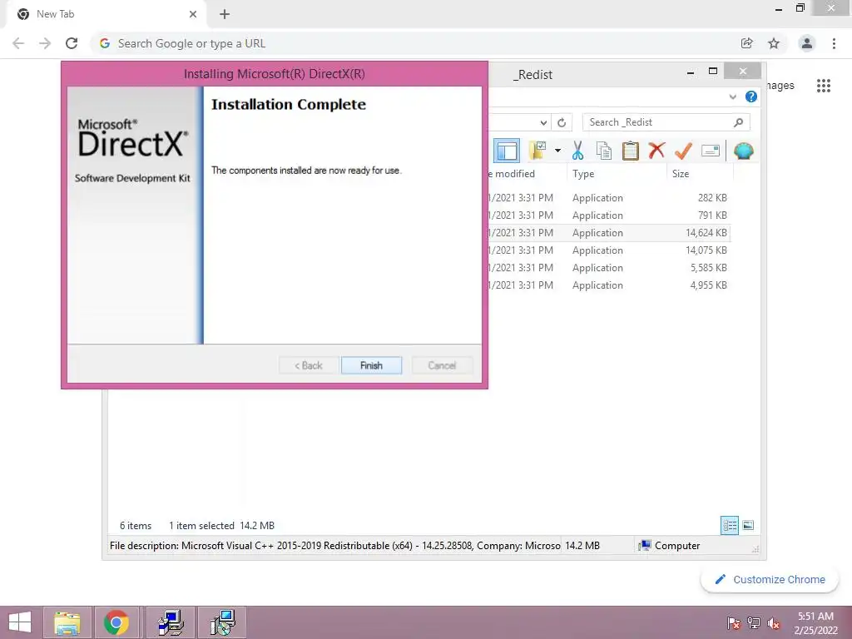
Task: Click the File description status bar text
Action: point(334,546)
